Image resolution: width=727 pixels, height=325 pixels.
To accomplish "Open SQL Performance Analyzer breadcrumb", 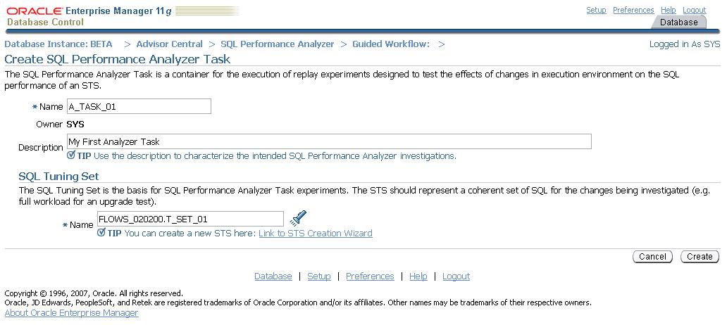I will [277, 44].
